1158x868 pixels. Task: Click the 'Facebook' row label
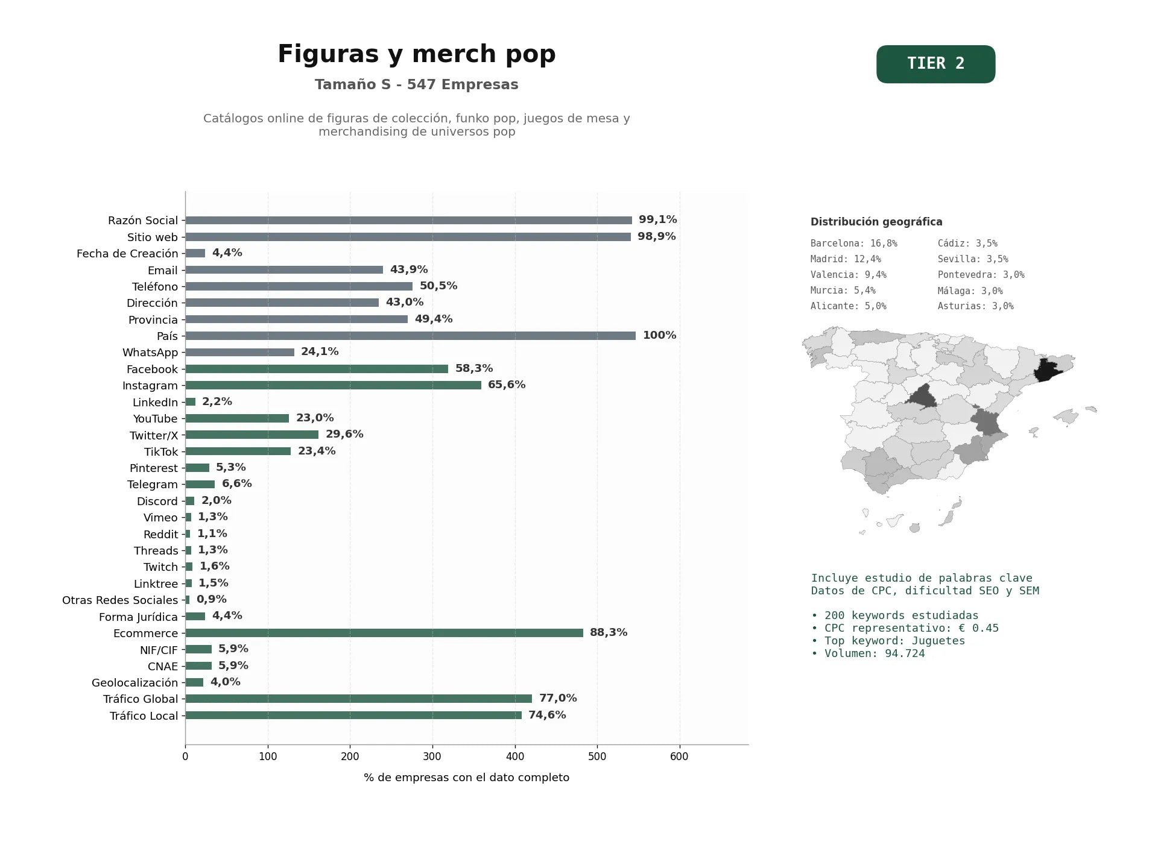[x=152, y=369]
